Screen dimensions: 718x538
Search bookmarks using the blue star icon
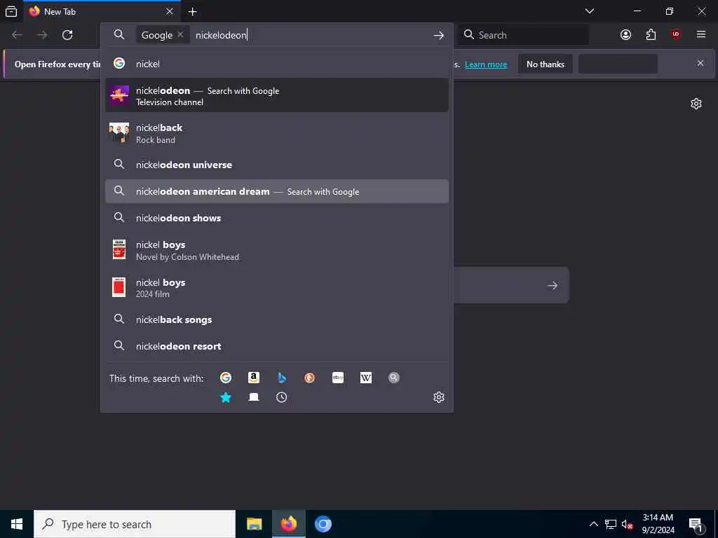click(225, 397)
